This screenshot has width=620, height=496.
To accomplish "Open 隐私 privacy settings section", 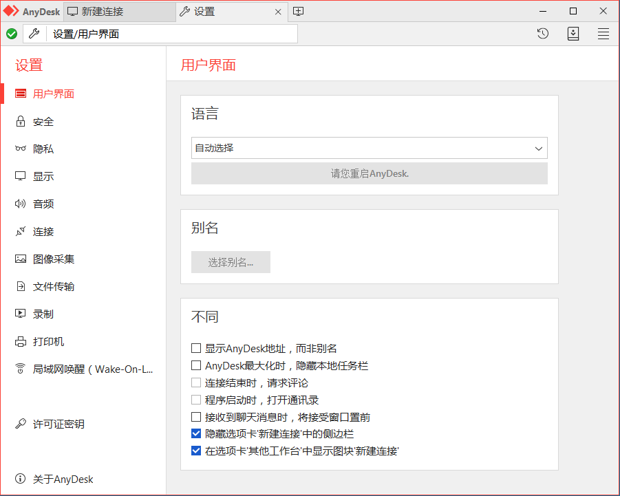I will point(43,149).
